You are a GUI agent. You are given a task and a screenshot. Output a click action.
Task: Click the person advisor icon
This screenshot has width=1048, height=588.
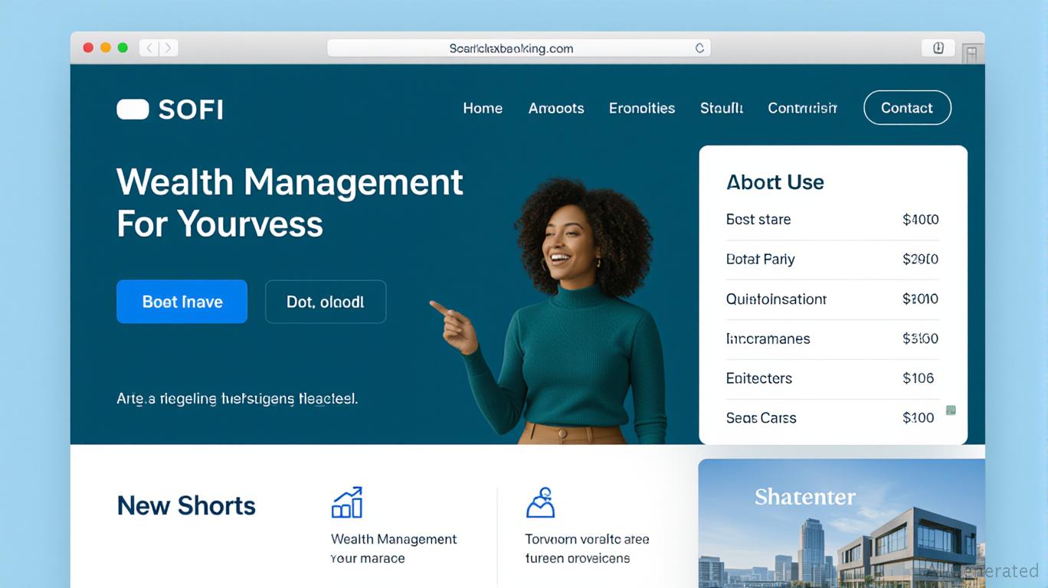(540, 502)
